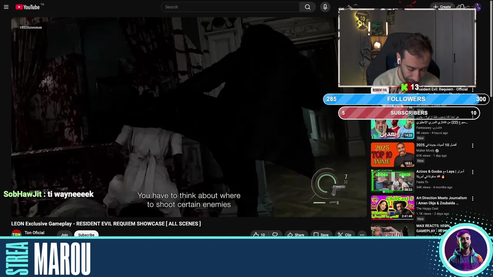The height and width of the screenshot is (277, 493).
Task: Join Ton Oficial channel membership
Action: pyautogui.click(x=64, y=235)
